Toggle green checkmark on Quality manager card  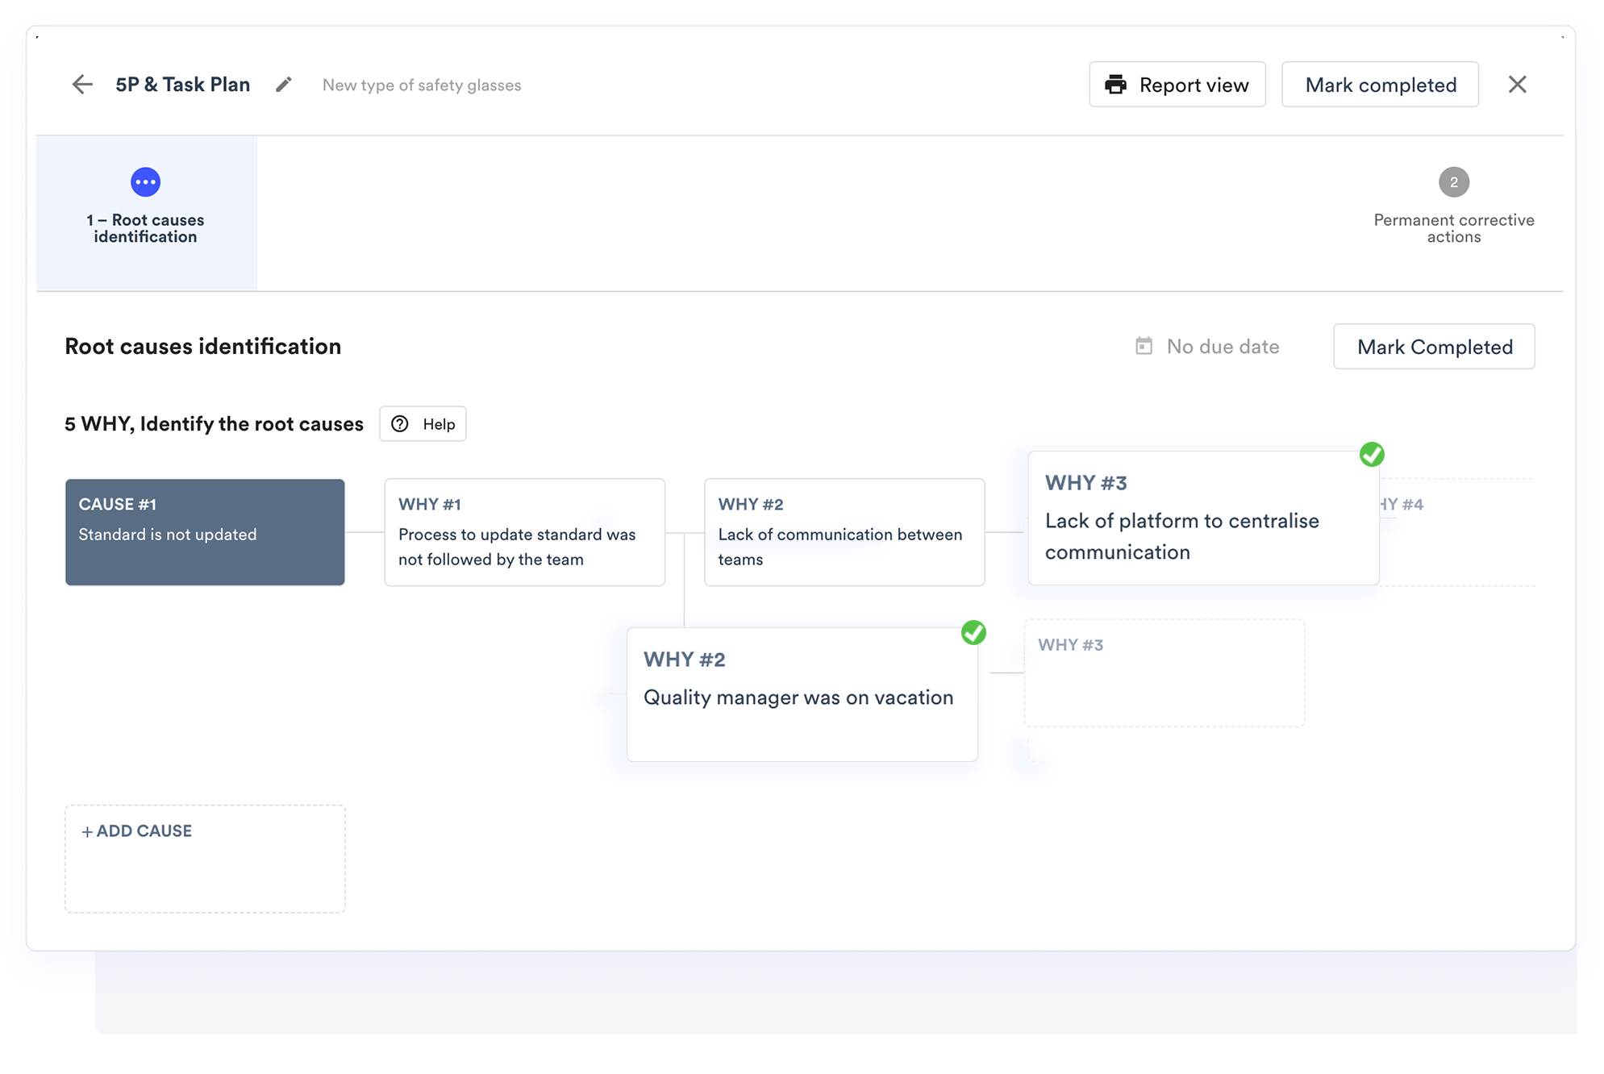pos(973,633)
